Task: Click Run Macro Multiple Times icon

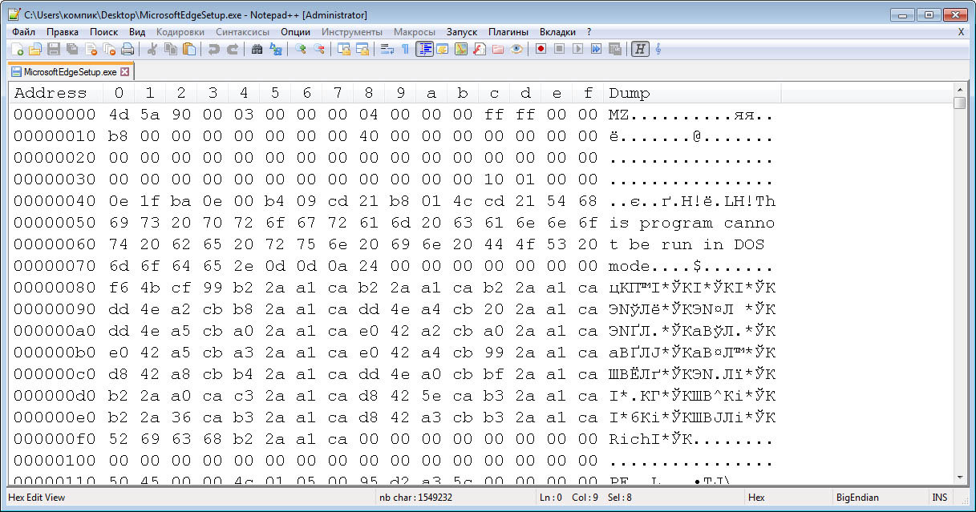Action: 596,49
